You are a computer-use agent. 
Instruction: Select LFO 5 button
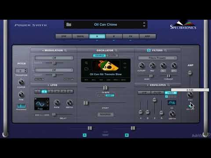(x=63, y=91)
